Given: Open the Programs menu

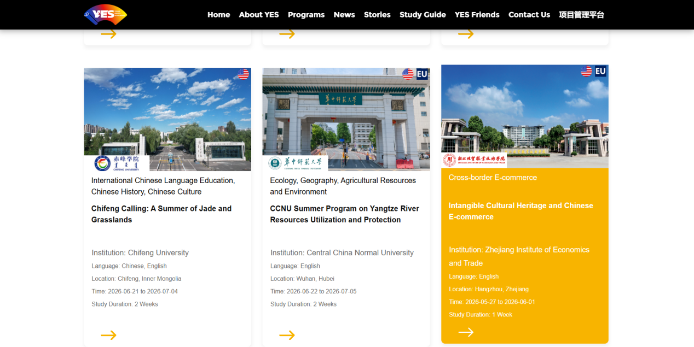Looking at the screenshot, I should pyautogui.click(x=306, y=15).
